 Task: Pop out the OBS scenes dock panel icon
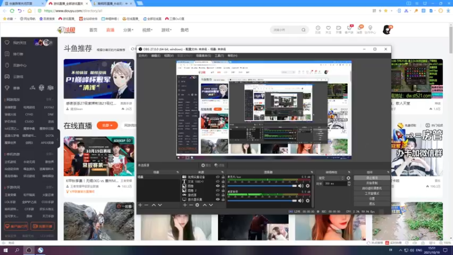178,172
